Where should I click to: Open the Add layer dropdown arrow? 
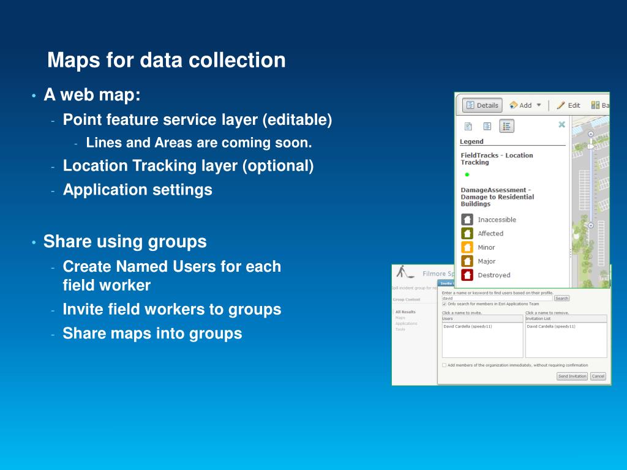[x=539, y=105]
